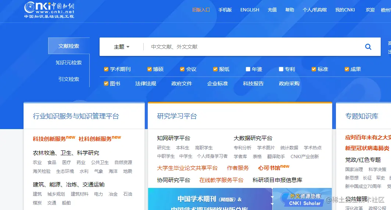Open 我的CNKI menu item
The width and height of the screenshot is (391, 210).
click(345, 10)
